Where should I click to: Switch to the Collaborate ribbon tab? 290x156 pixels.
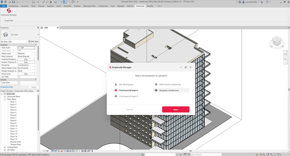pos(103,6)
